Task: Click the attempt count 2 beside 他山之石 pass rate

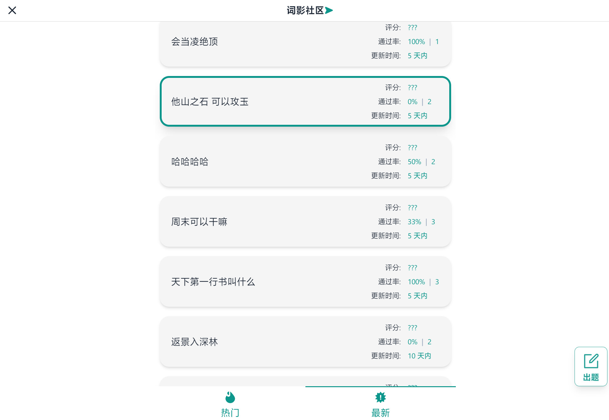Action: 429,101
